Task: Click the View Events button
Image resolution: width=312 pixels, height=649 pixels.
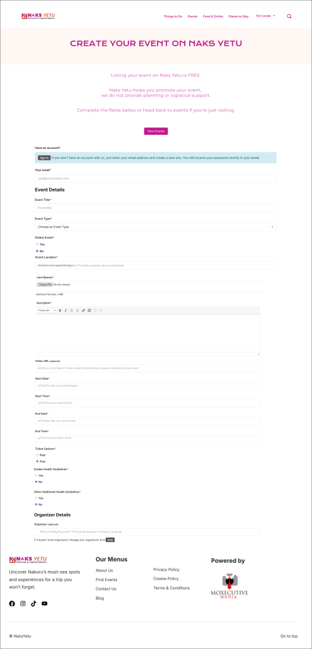Action: (156, 131)
